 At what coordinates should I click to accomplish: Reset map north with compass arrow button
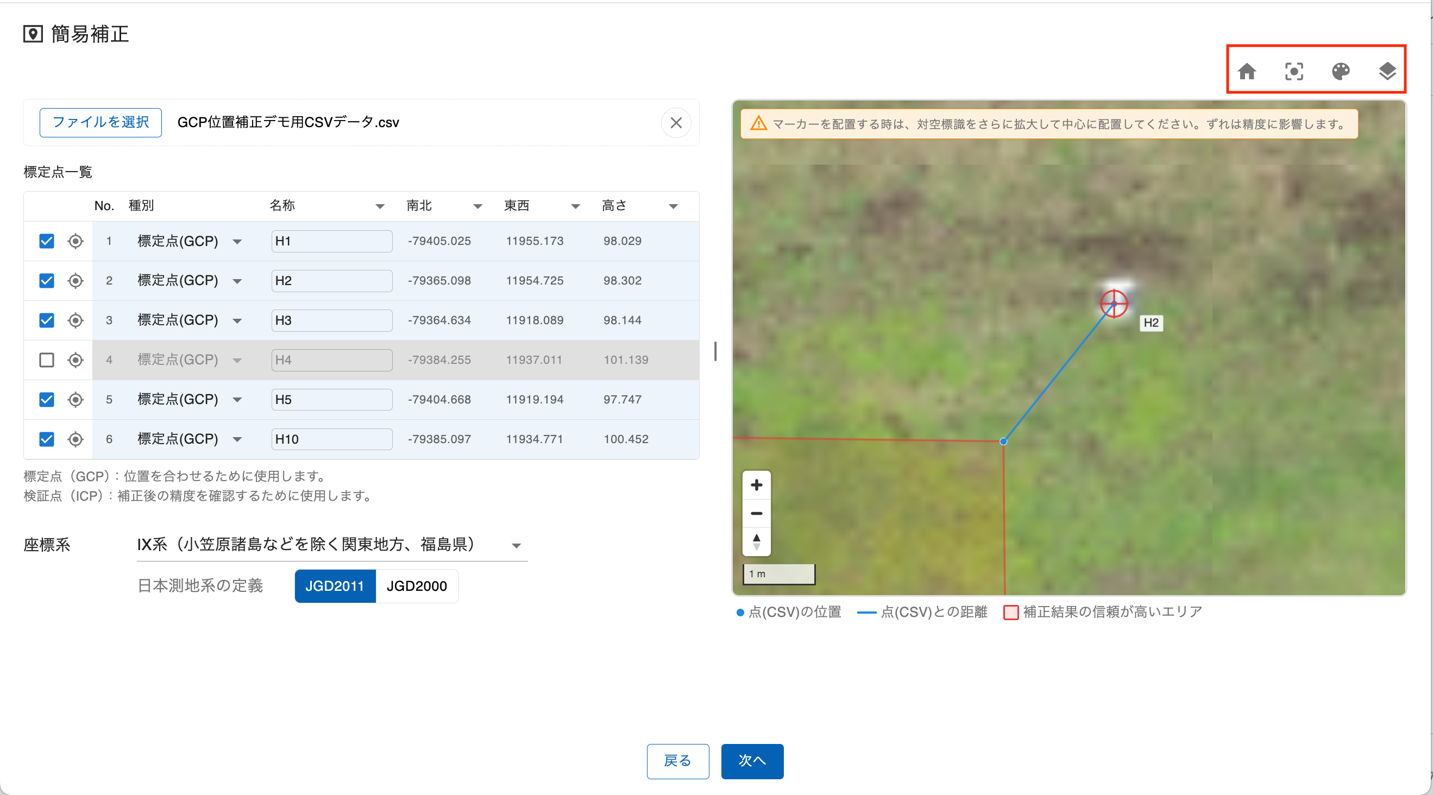[x=756, y=541]
